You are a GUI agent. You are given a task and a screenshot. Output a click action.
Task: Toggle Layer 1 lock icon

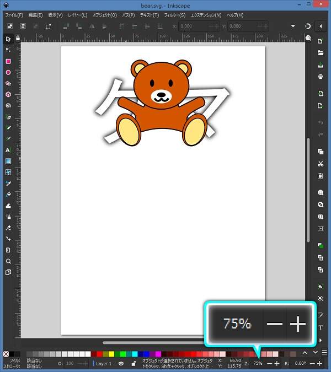tap(134, 364)
